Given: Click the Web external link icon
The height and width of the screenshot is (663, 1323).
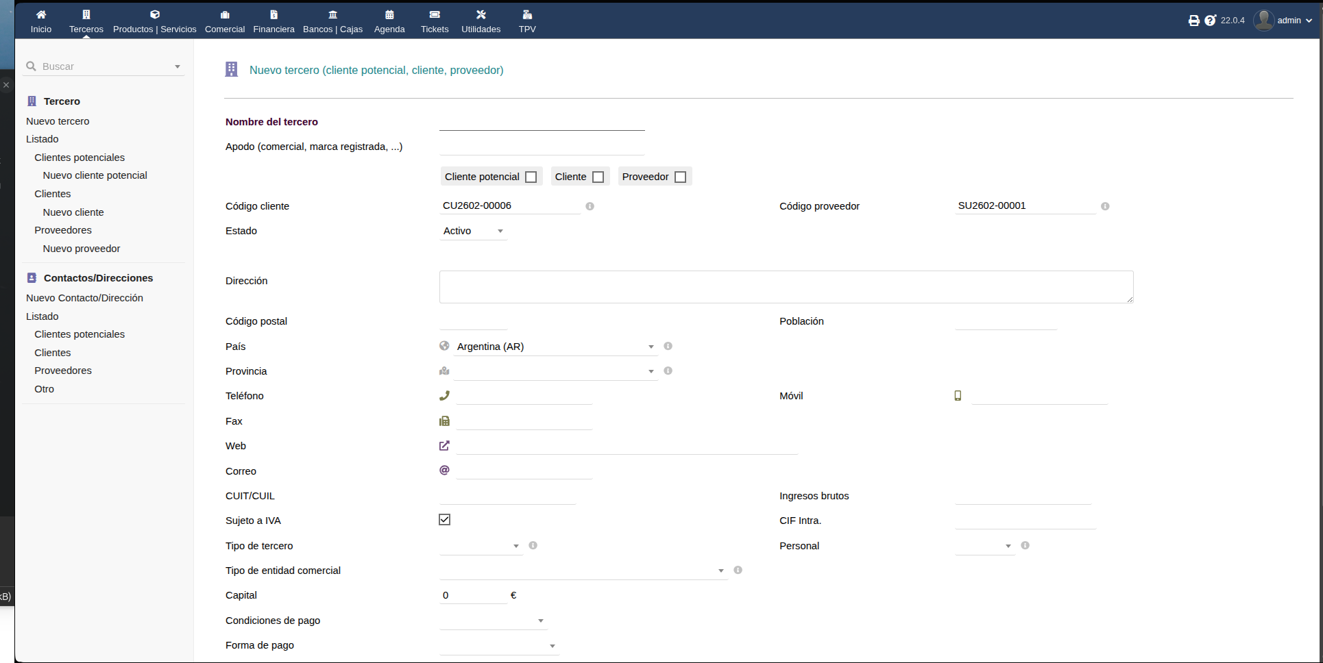Looking at the screenshot, I should [x=444, y=446].
